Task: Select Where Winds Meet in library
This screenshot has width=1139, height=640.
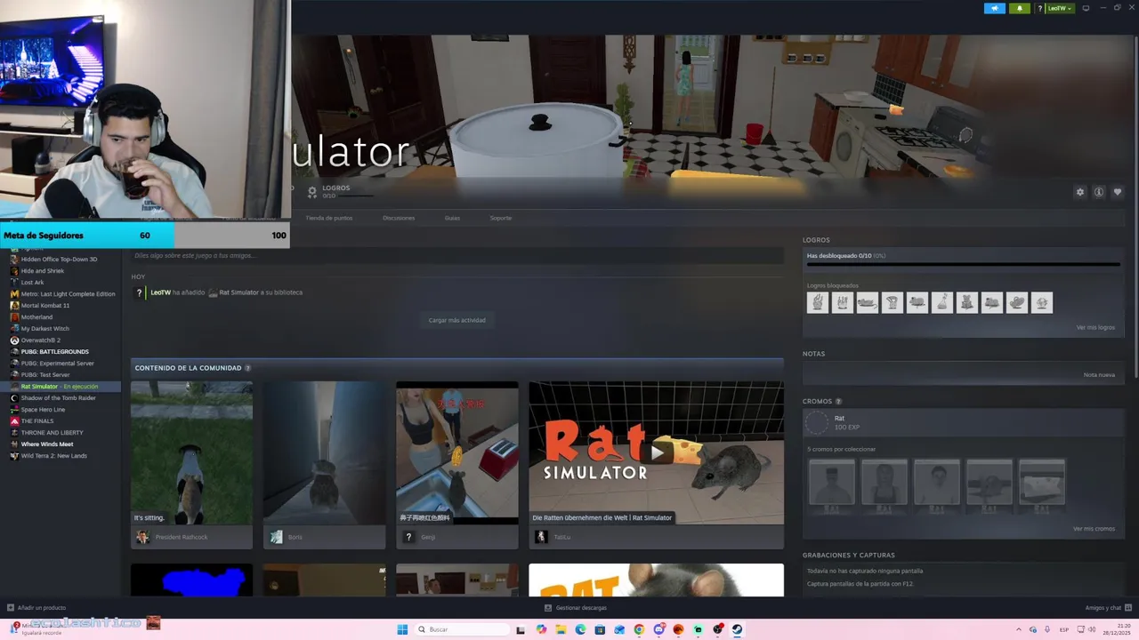Action: click(47, 444)
